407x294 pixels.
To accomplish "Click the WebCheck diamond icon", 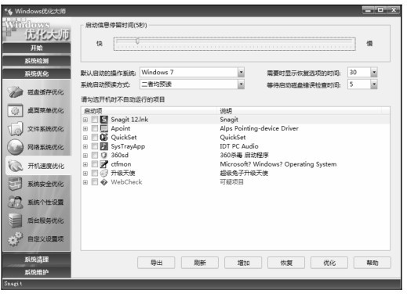I will (x=104, y=182).
